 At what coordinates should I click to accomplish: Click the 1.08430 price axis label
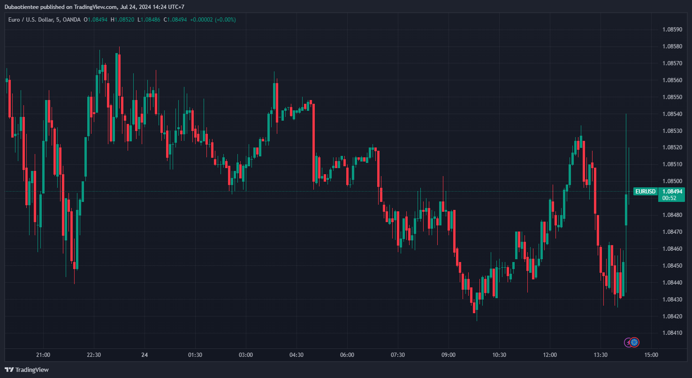click(x=672, y=300)
